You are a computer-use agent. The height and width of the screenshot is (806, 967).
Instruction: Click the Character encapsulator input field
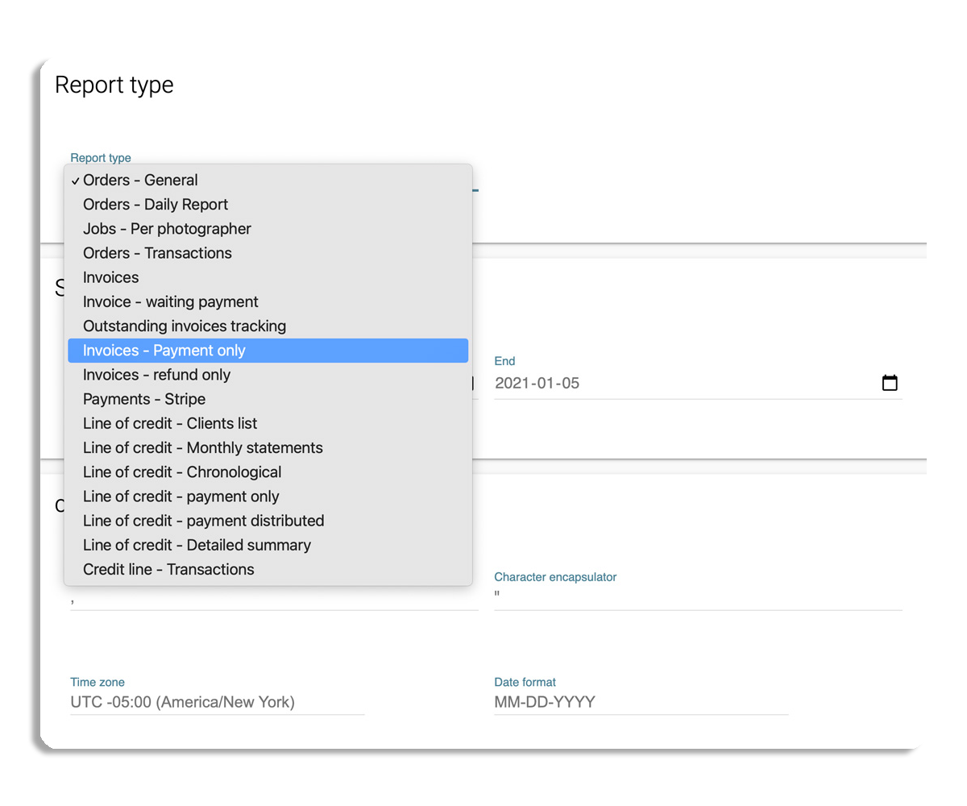tap(697, 597)
